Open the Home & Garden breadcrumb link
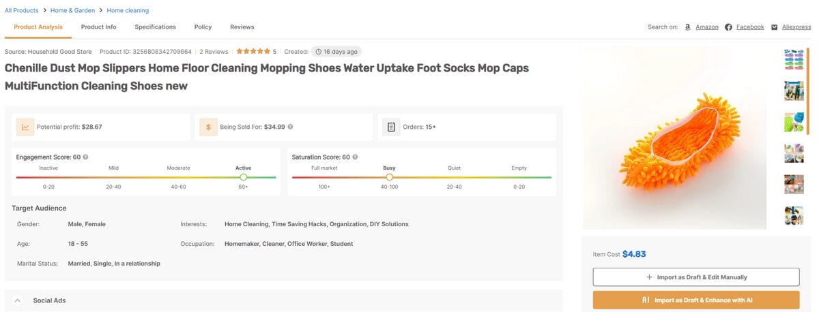This screenshot has width=819, height=312. [72, 11]
